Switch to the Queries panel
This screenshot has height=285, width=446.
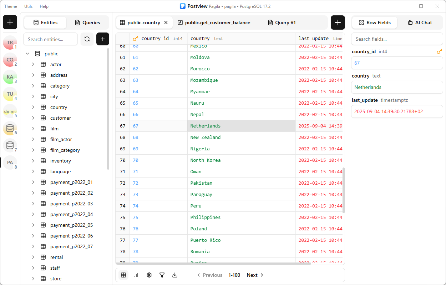pyautogui.click(x=87, y=22)
